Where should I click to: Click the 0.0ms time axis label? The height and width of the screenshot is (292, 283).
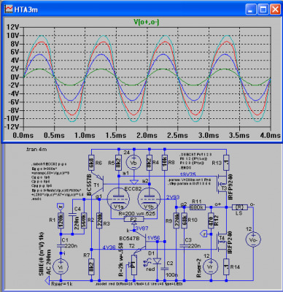click(23, 135)
